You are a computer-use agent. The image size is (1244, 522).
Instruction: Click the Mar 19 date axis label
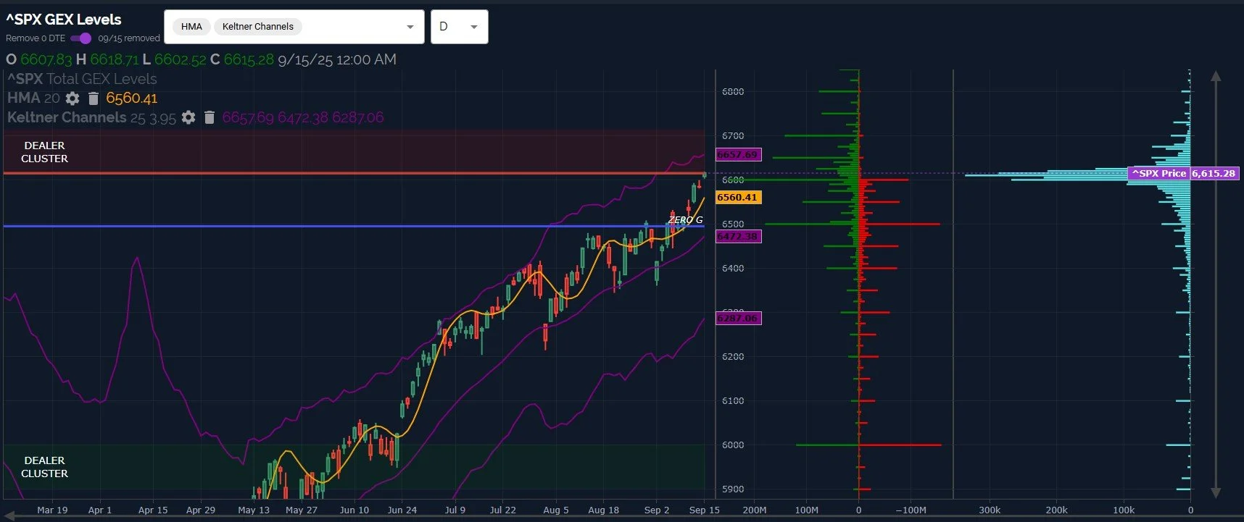click(52, 510)
